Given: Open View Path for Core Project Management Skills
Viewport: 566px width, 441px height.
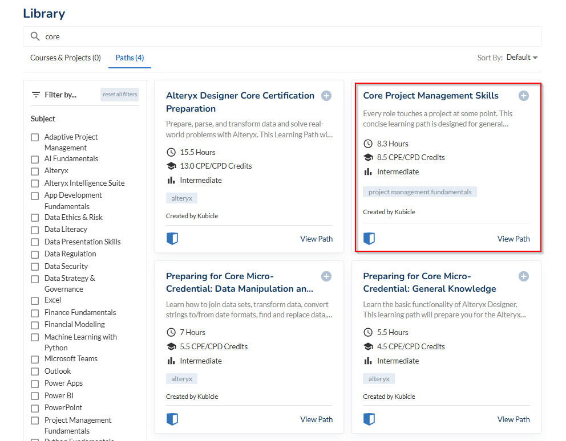Looking at the screenshot, I should point(513,239).
